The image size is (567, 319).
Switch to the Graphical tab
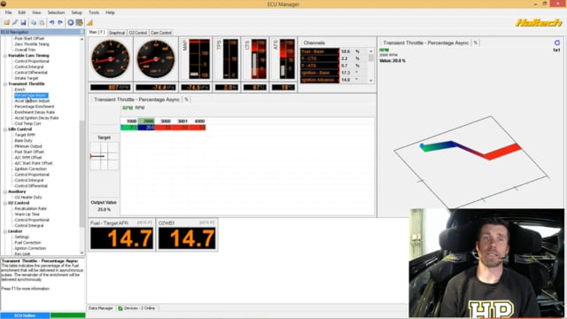(117, 33)
